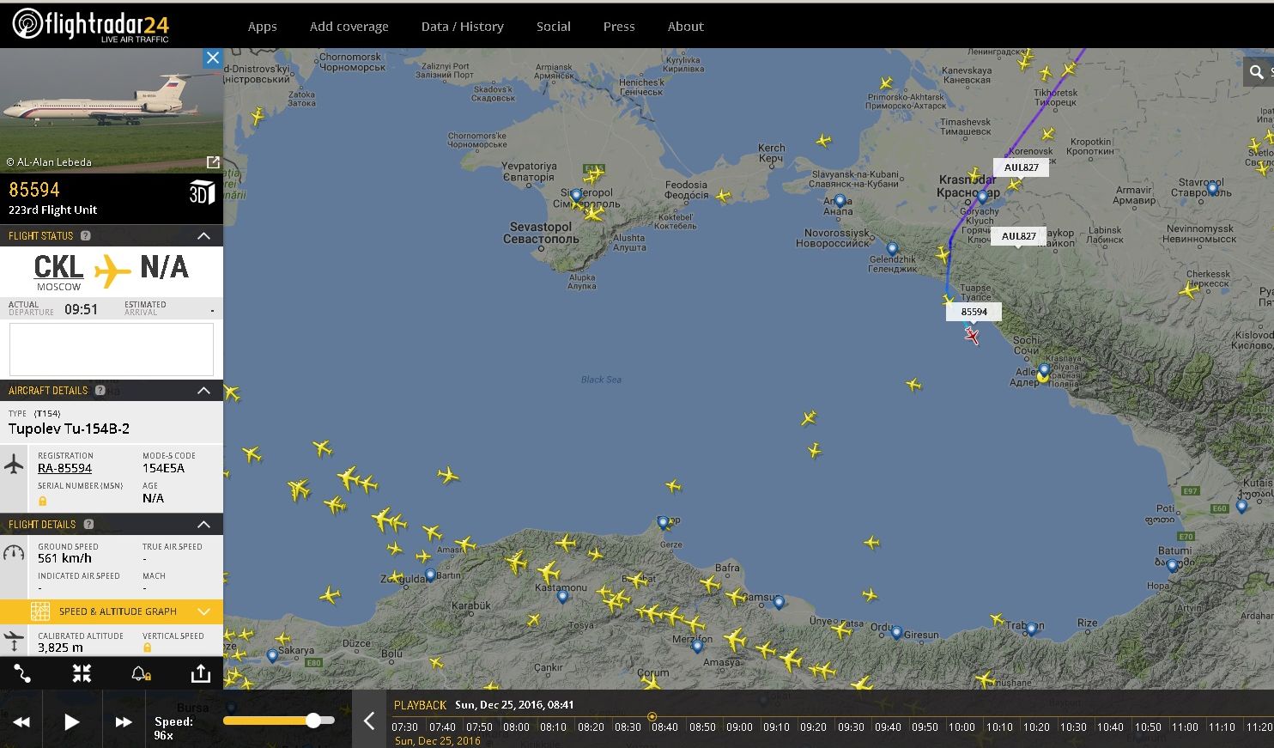This screenshot has height=748, width=1274.
Task: Select the Giresun airport pin
Action: pyautogui.click(x=896, y=633)
